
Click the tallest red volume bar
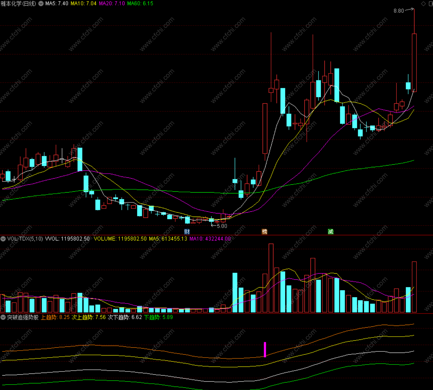[271, 278]
